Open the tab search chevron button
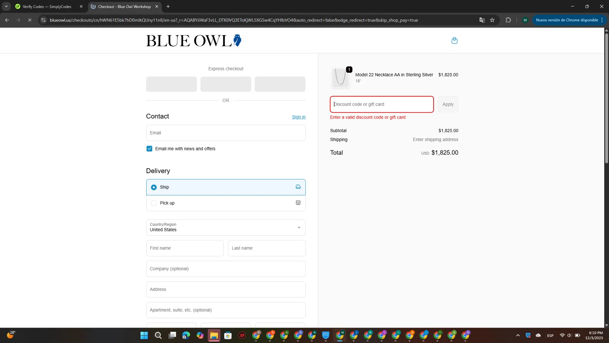The width and height of the screenshot is (609, 343). [6, 7]
